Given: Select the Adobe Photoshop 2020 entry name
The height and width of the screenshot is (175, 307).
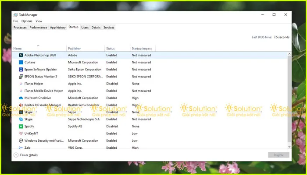Looking at the screenshot, I should point(40,55).
